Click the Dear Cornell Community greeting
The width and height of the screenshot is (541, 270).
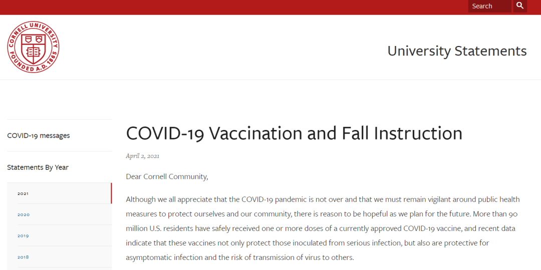[x=167, y=177]
